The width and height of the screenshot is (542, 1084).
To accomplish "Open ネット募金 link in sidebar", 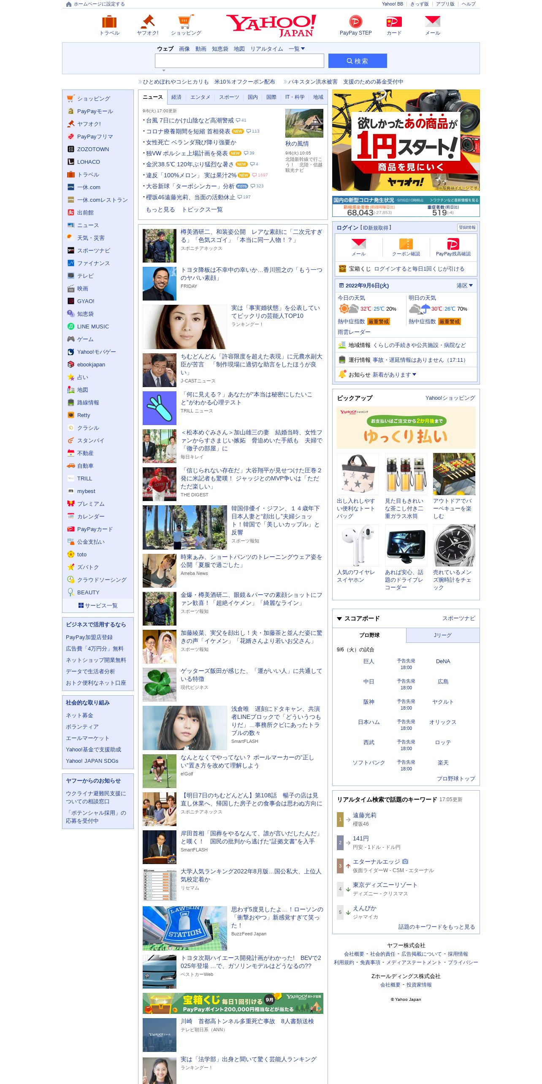I will (79, 715).
